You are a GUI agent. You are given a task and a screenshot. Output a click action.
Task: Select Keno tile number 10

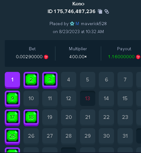pos(31,99)
